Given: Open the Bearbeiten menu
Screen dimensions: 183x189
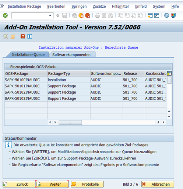Looking at the screenshot, I should [x=56, y=6].
